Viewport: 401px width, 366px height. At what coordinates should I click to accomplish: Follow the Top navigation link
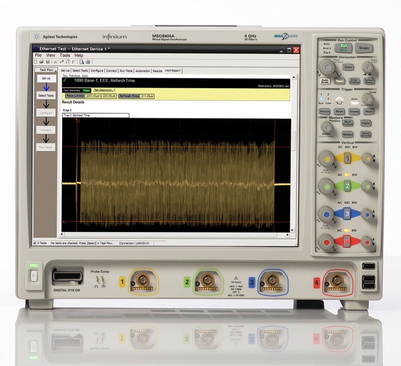click(x=65, y=76)
